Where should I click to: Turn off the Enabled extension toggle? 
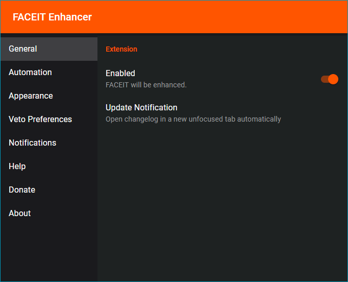pos(330,79)
